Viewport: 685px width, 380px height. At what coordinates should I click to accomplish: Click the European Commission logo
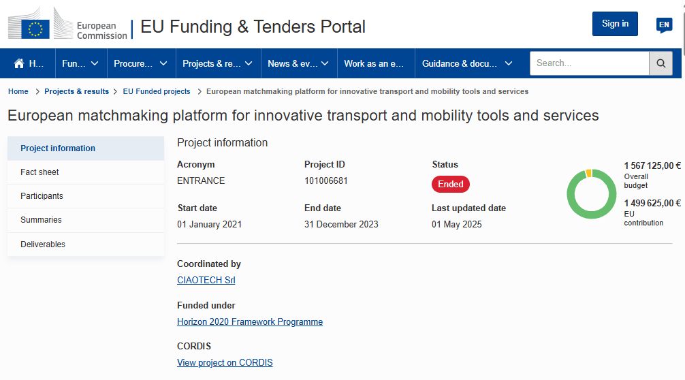coord(67,27)
